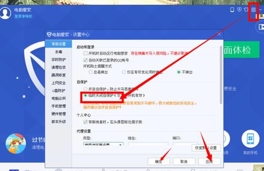Expand the proxy 类型 dropdown

coord(103,144)
